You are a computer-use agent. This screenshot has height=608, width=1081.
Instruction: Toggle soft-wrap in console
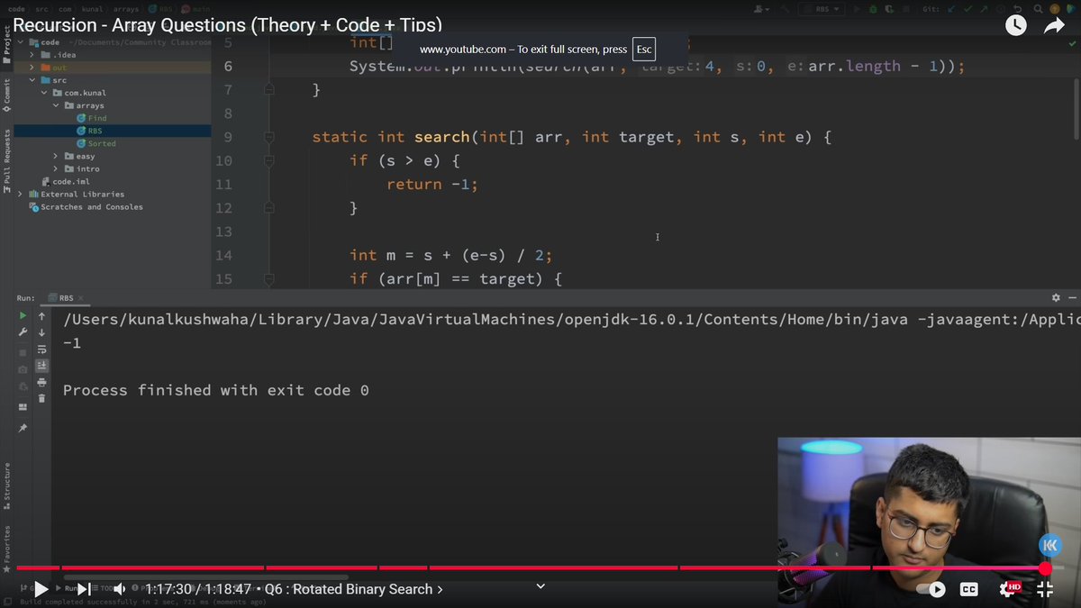pyautogui.click(x=41, y=349)
